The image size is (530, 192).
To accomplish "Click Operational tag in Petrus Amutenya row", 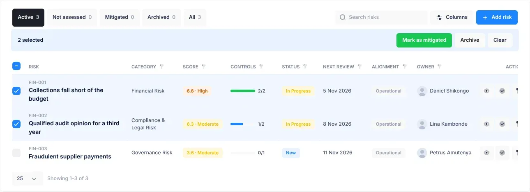I will pos(388,153).
